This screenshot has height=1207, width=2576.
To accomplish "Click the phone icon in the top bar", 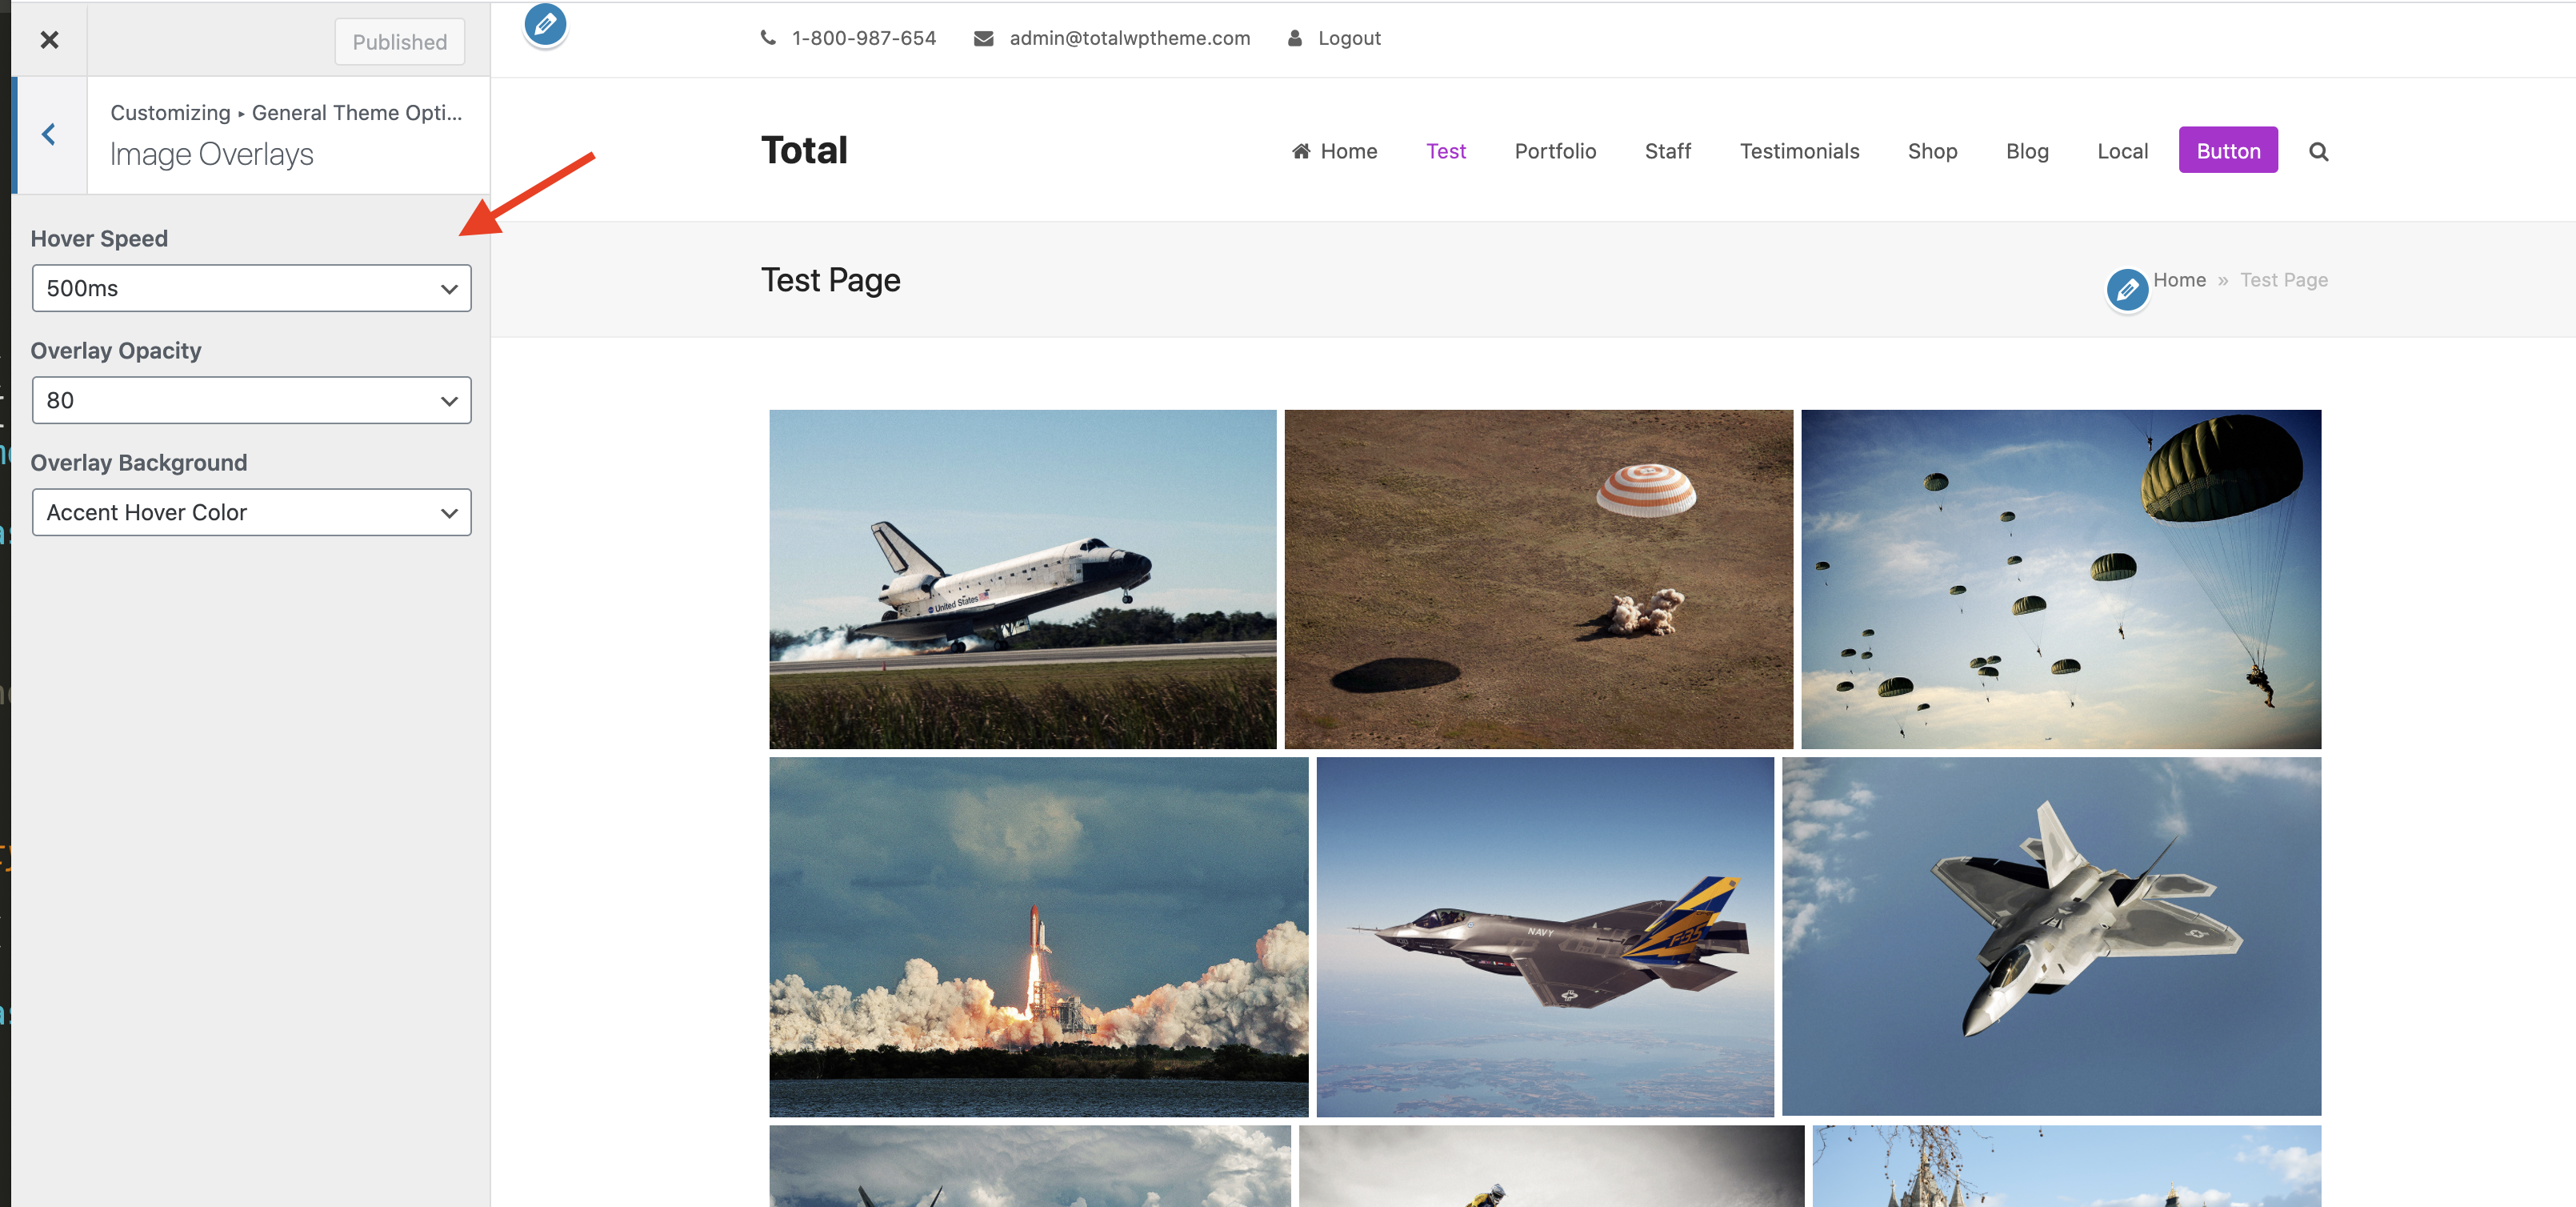I will (768, 38).
